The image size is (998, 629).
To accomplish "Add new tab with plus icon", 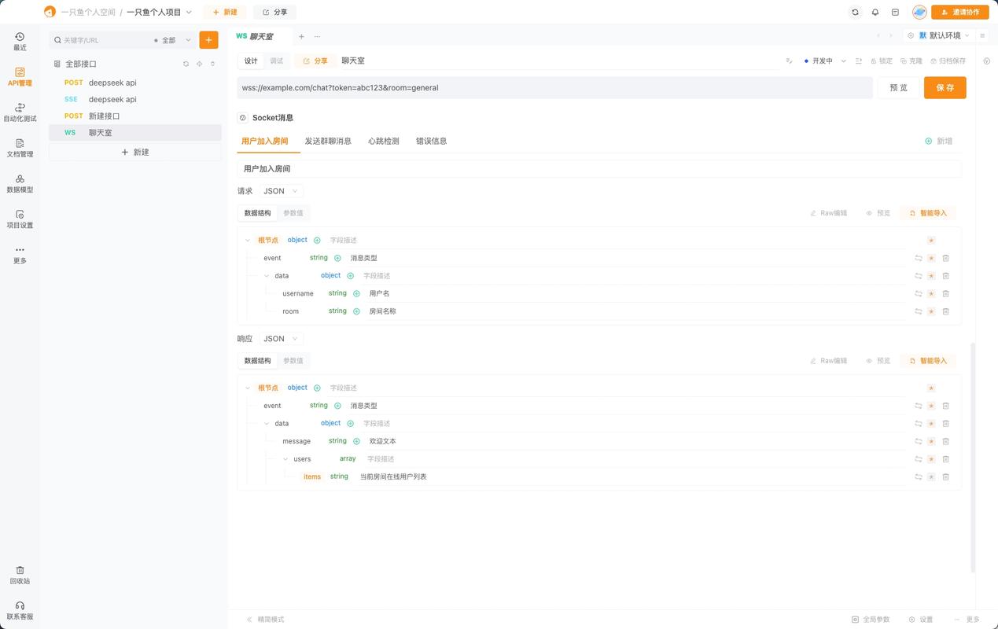I will 301,36.
